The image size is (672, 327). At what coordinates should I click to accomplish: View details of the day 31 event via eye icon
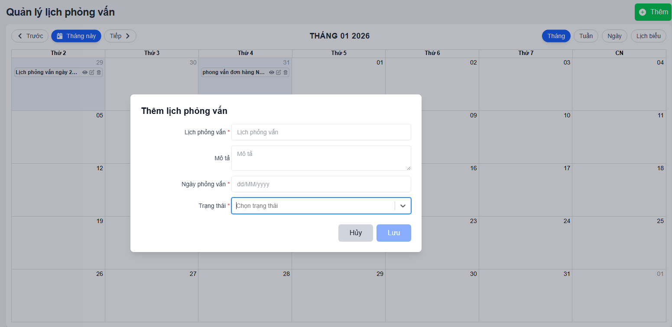point(272,72)
